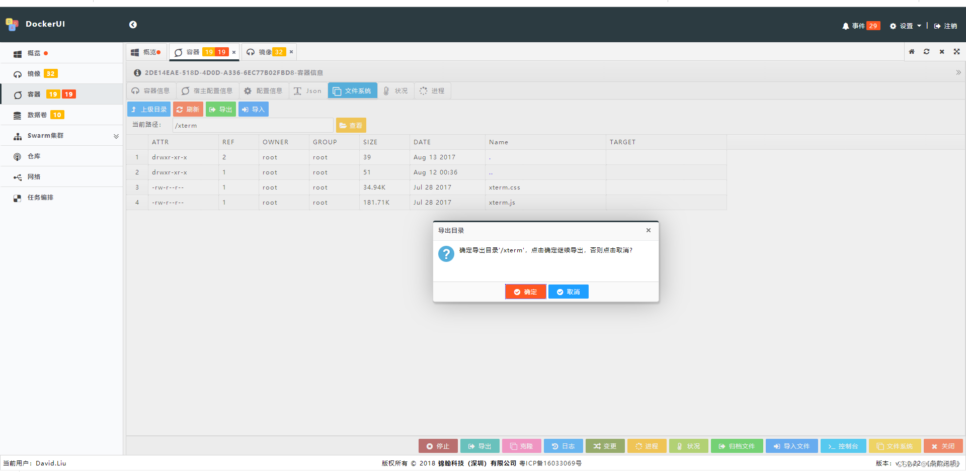Image resolution: width=966 pixels, height=472 pixels.
Task: Switch to the 概览 page tab
Action: pos(146,52)
